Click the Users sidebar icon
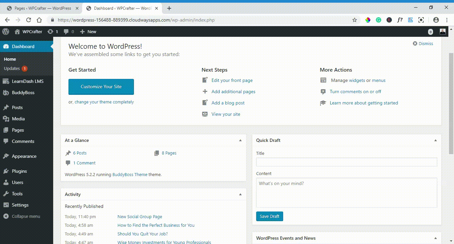 (6, 182)
